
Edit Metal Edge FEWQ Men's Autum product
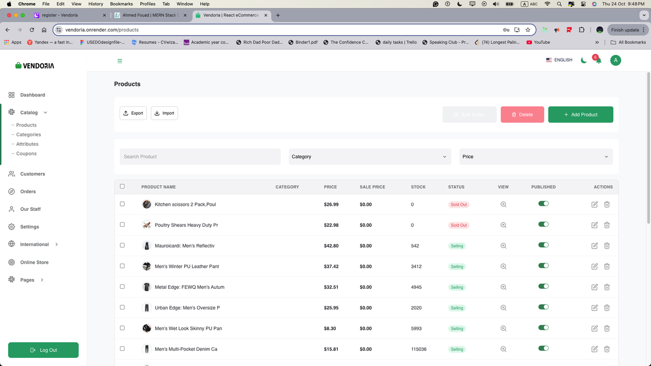pos(595,287)
